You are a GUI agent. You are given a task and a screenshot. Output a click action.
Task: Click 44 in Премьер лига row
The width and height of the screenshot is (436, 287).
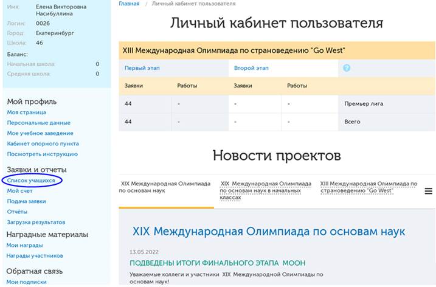point(128,104)
